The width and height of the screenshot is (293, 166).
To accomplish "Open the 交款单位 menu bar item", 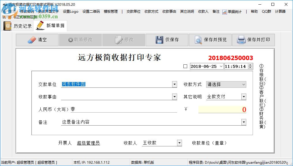I will [134, 12].
